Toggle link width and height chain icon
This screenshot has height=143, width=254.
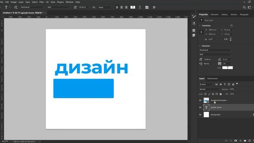(201, 32)
